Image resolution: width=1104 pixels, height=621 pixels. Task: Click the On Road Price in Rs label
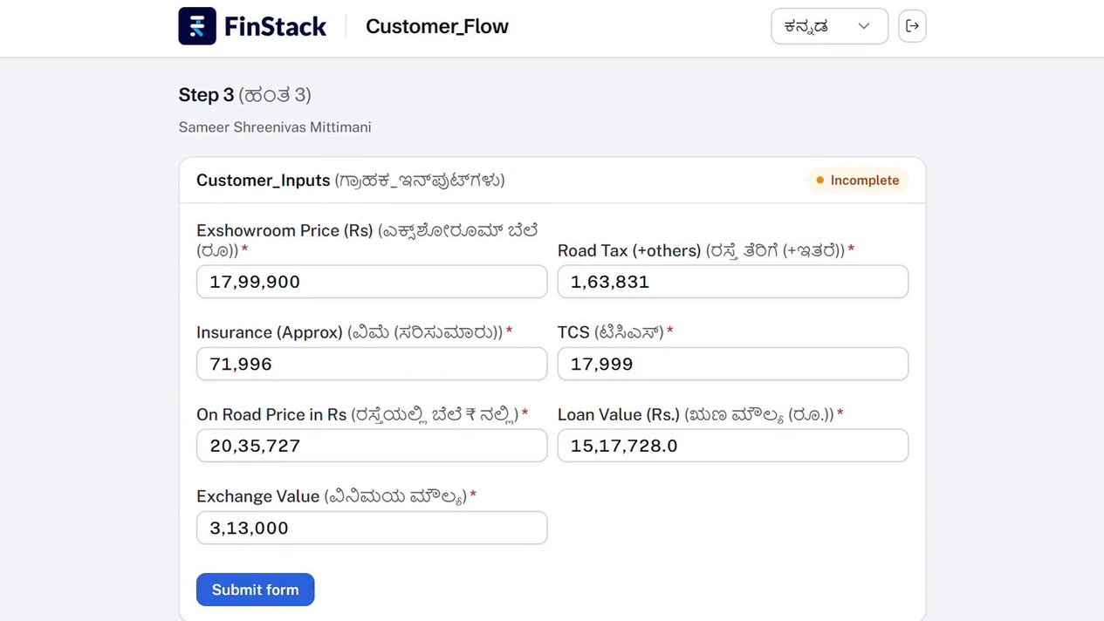point(362,414)
